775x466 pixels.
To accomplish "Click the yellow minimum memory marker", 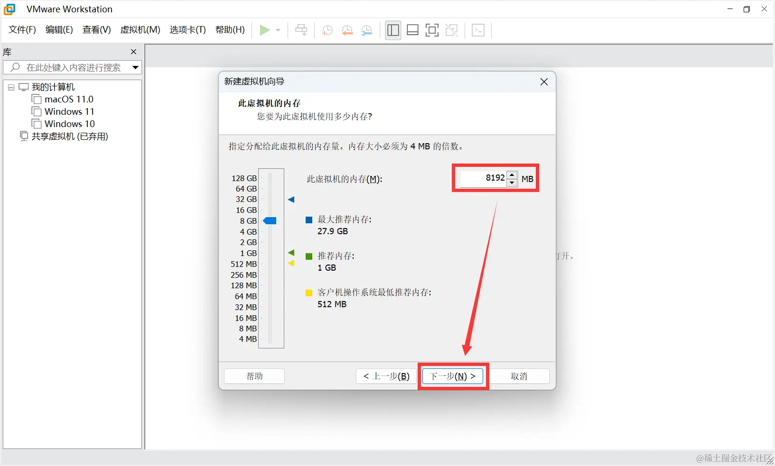I will point(291,263).
